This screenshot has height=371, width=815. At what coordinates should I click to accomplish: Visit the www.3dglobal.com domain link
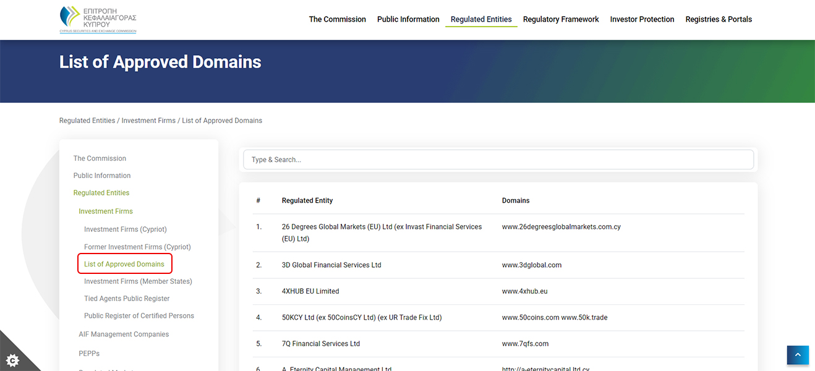click(x=532, y=265)
